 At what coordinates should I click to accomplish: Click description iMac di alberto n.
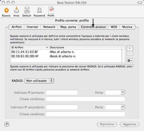pos(62,52)
